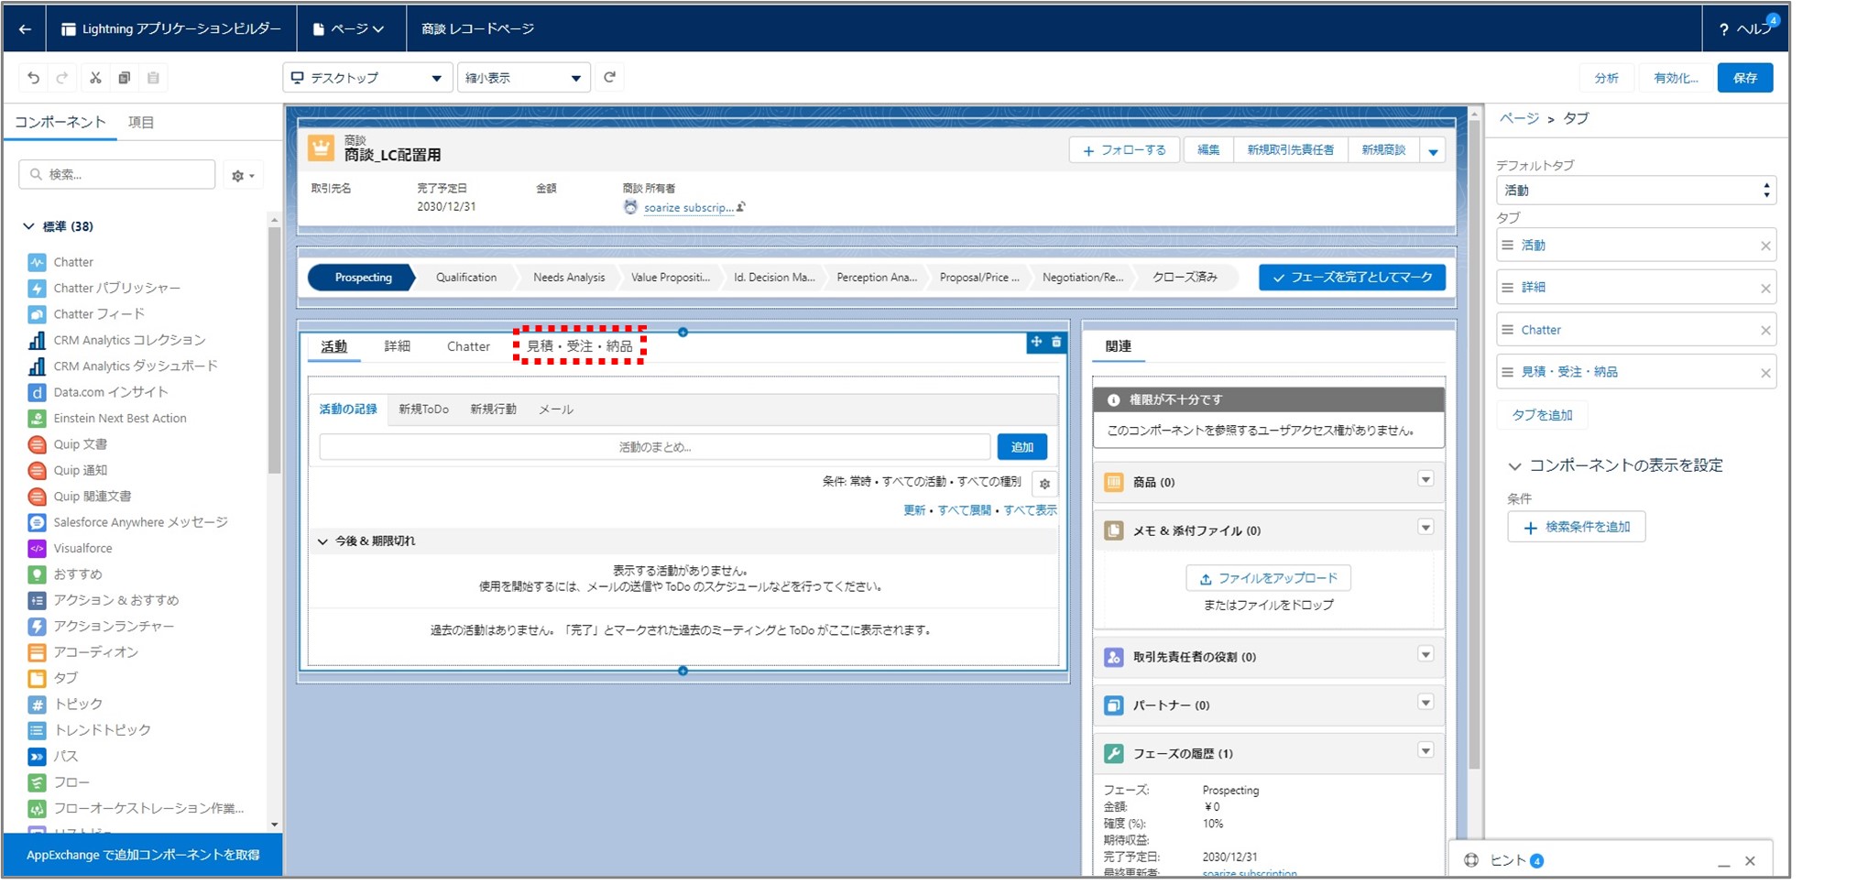Select the Einstein Next Best Action component
The height and width of the screenshot is (885, 1857).
click(119, 418)
